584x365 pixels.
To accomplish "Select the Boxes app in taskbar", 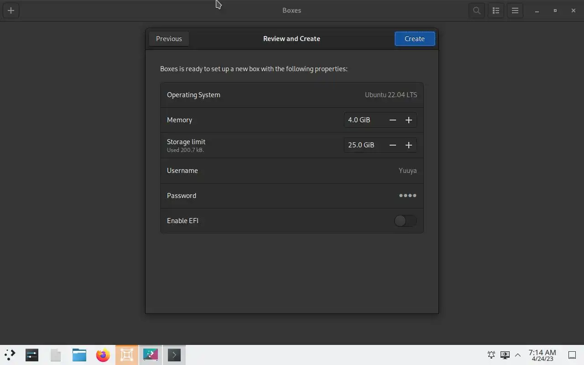I will [x=127, y=355].
